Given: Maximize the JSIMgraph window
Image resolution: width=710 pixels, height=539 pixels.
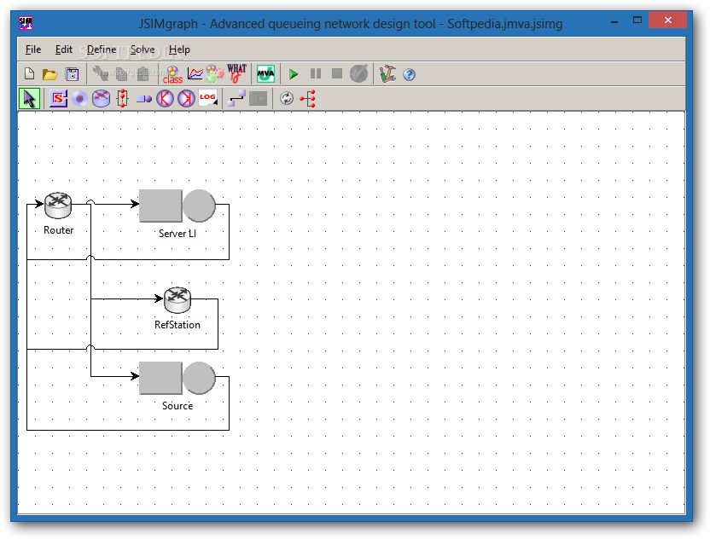Looking at the screenshot, I should coord(637,20).
